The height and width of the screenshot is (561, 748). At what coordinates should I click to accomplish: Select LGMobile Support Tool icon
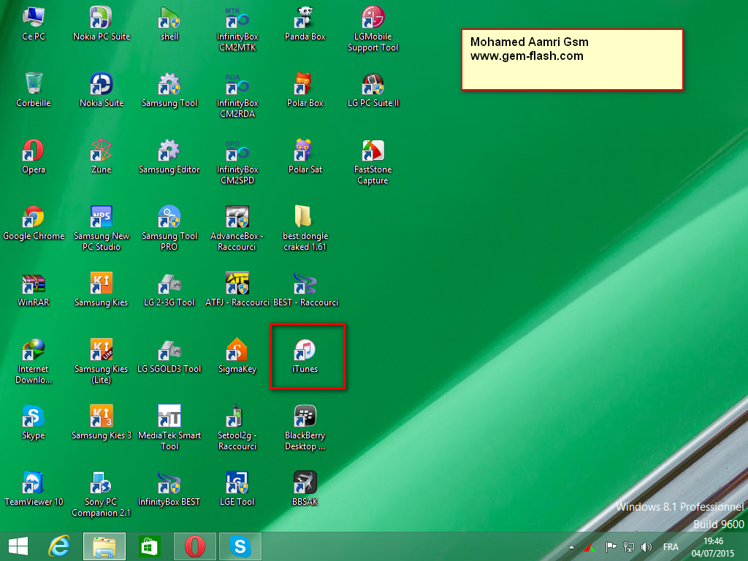point(373,29)
